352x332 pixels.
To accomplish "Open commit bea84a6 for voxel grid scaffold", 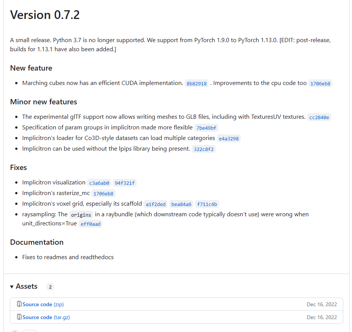I will (181, 204).
